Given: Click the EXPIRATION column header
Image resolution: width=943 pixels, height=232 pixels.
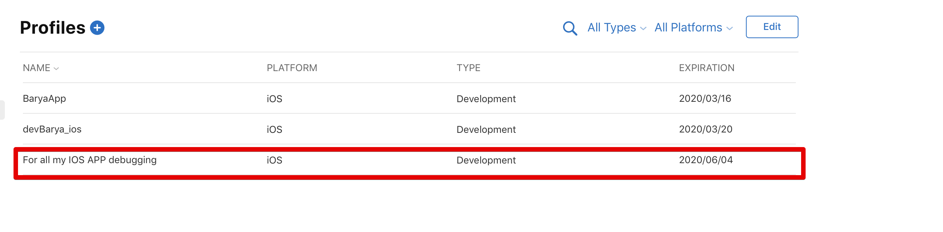Looking at the screenshot, I should (x=706, y=68).
